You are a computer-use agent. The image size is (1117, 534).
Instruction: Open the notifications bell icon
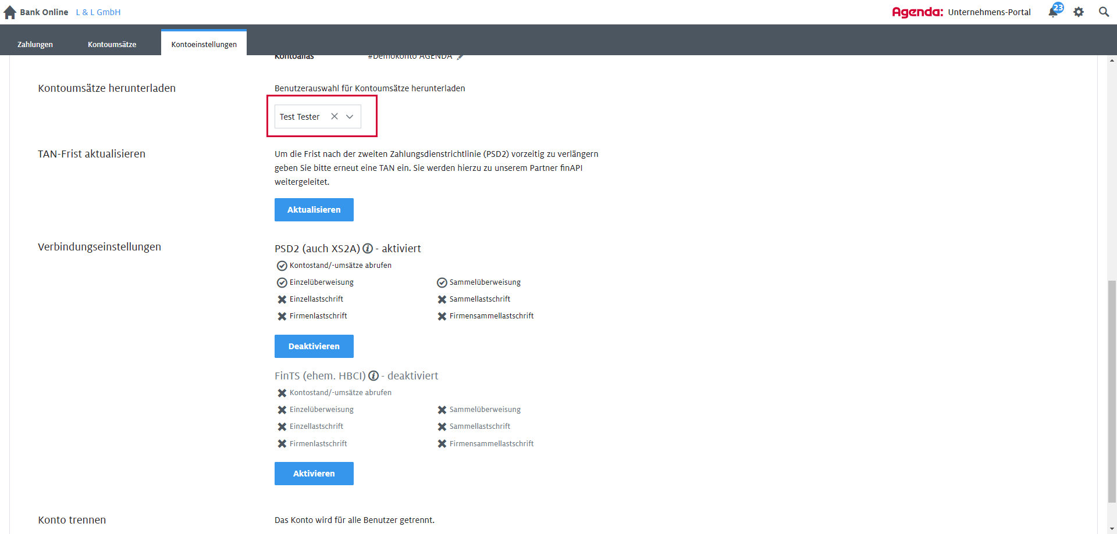point(1054,12)
